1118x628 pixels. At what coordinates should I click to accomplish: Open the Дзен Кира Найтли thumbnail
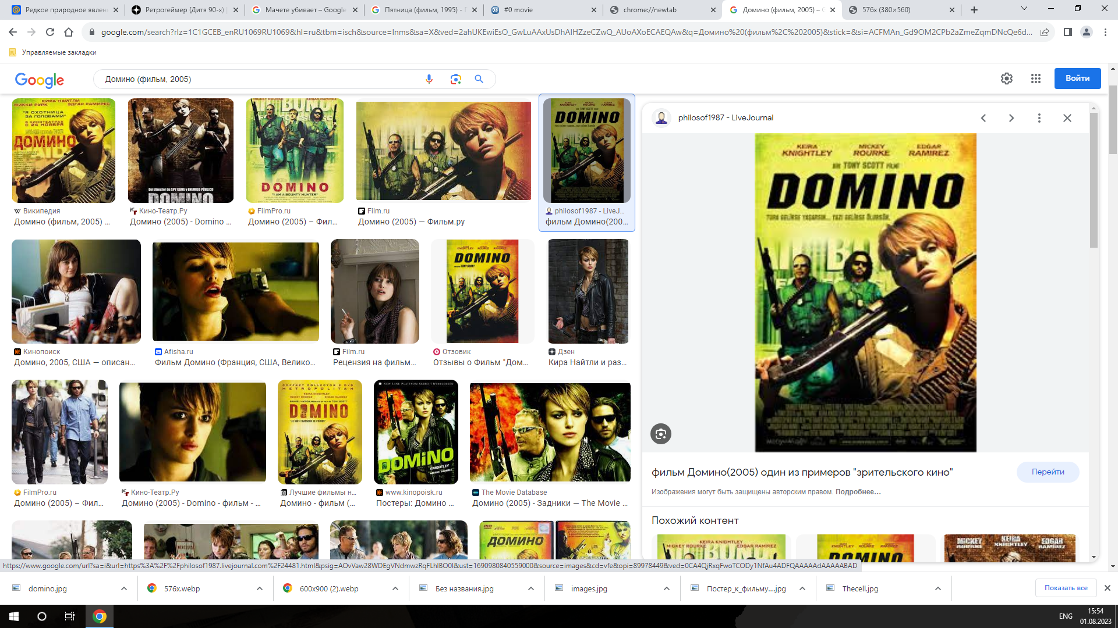click(x=588, y=291)
